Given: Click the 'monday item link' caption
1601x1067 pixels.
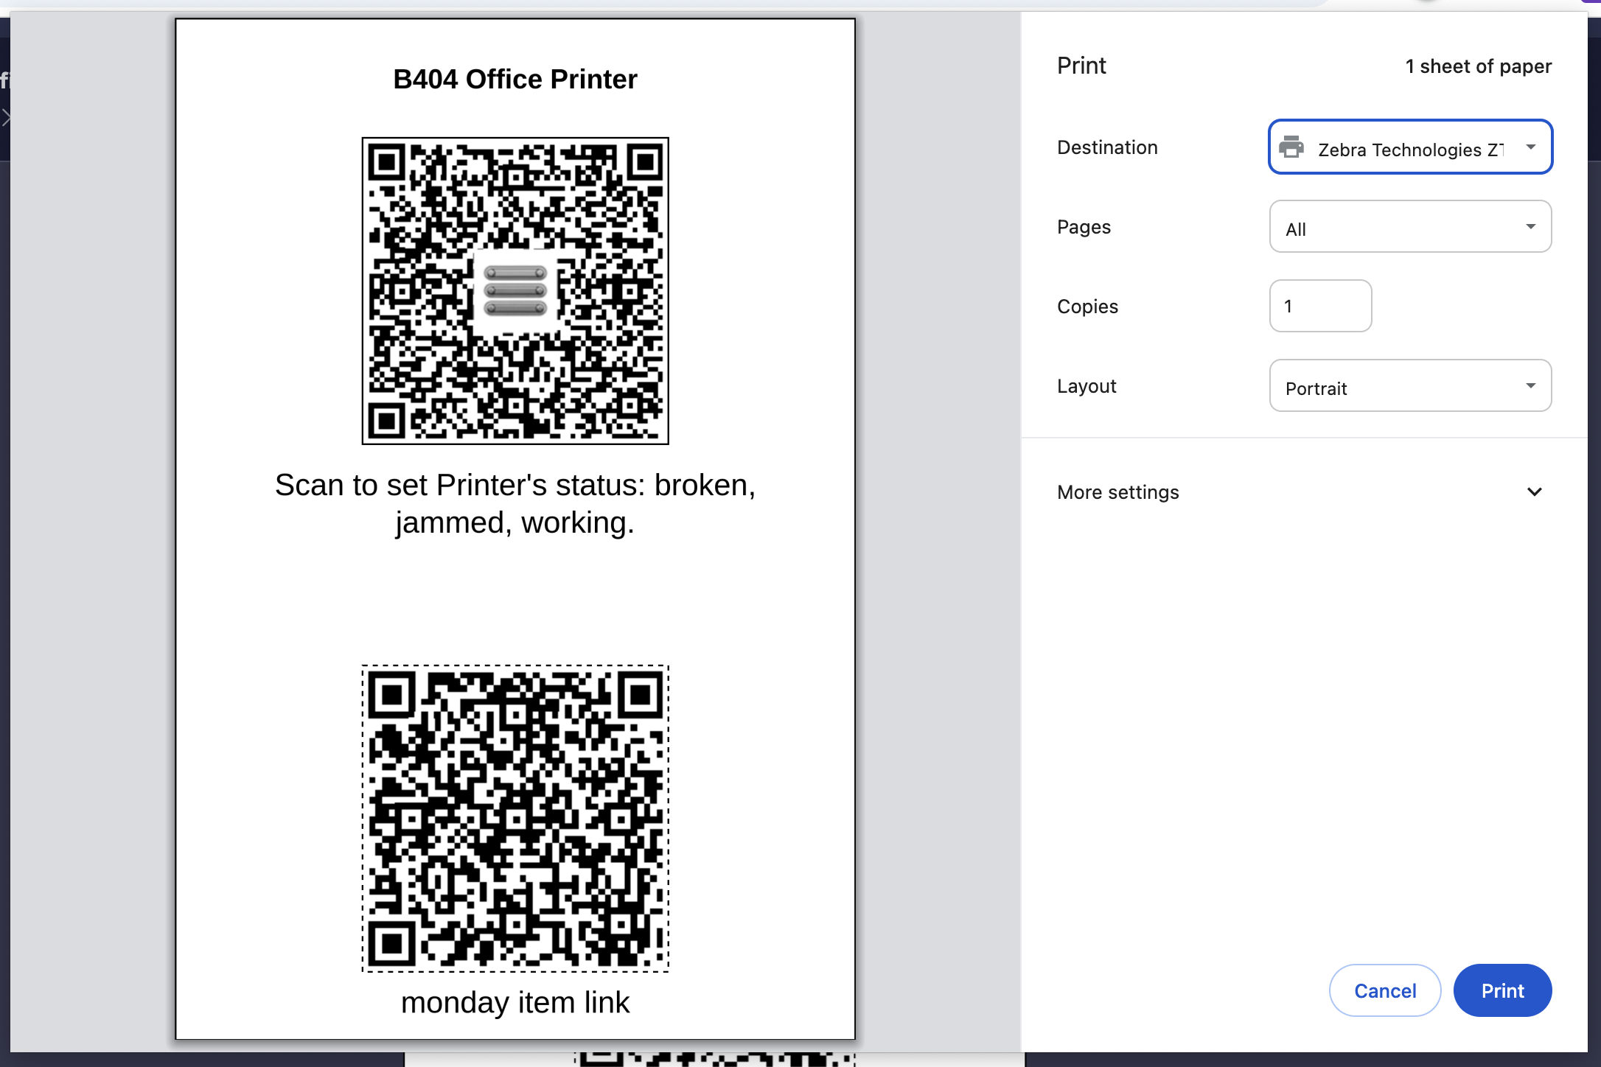Looking at the screenshot, I should point(515,1003).
